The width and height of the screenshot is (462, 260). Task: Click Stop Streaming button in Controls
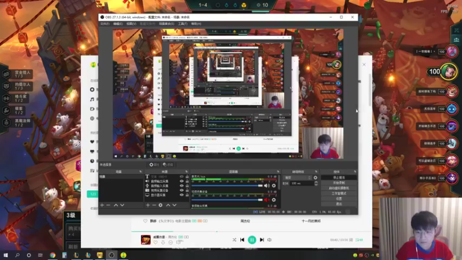pos(339,178)
